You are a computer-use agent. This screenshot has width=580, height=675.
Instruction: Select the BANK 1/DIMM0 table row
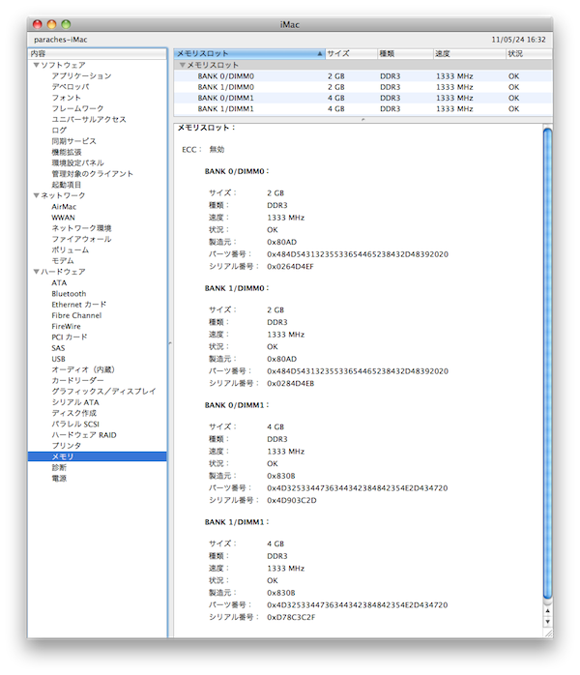coord(362,87)
